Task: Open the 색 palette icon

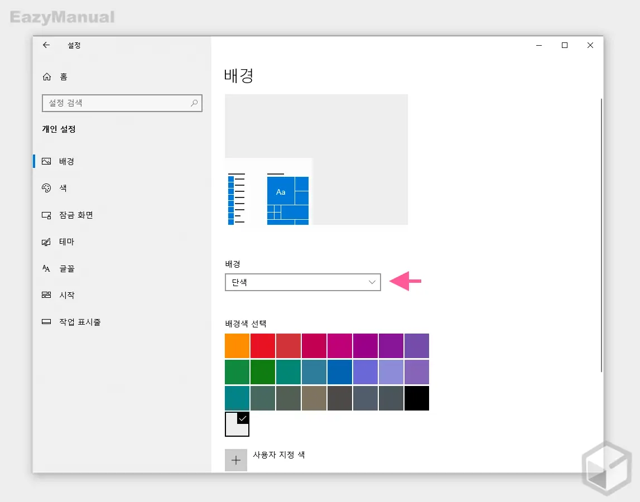Action: click(47, 189)
